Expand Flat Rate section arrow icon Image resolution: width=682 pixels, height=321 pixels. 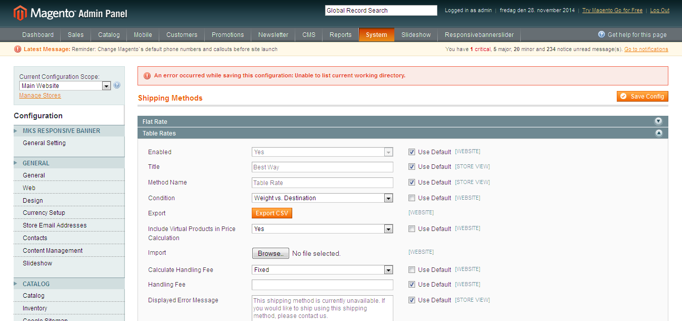coord(658,121)
